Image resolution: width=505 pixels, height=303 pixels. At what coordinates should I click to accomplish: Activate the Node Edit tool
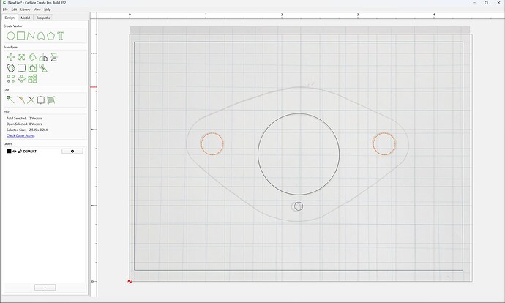tap(10, 100)
